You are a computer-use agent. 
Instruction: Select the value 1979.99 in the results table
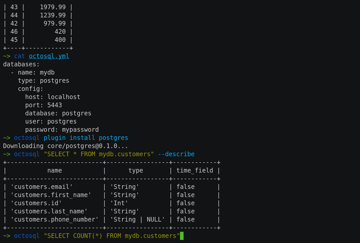[52, 7]
